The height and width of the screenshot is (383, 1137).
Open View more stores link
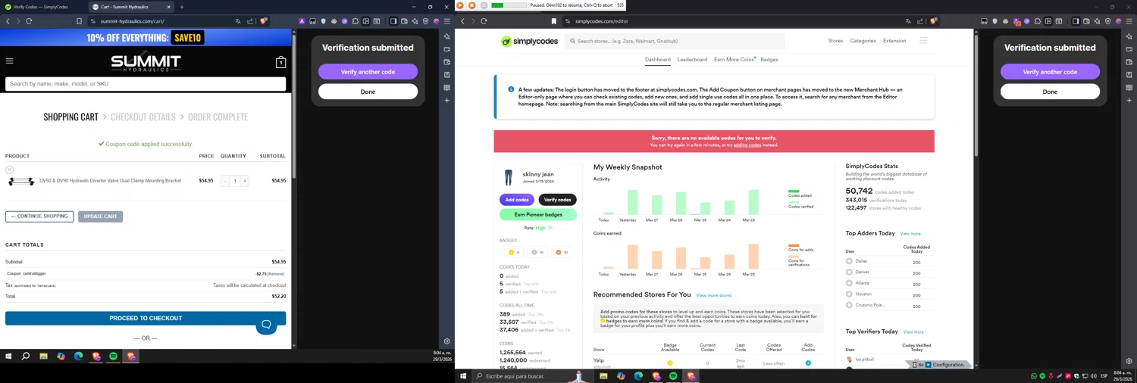click(714, 295)
